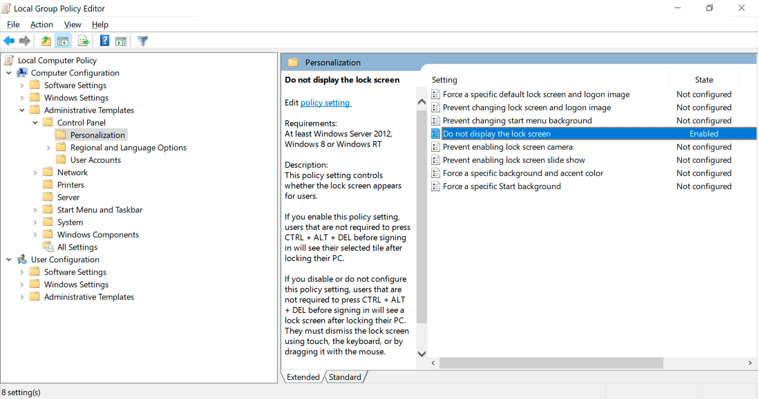The width and height of the screenshot is (758, 399).
Task: Open Help using the question mark icon
Action: click(x=105, y=41)
